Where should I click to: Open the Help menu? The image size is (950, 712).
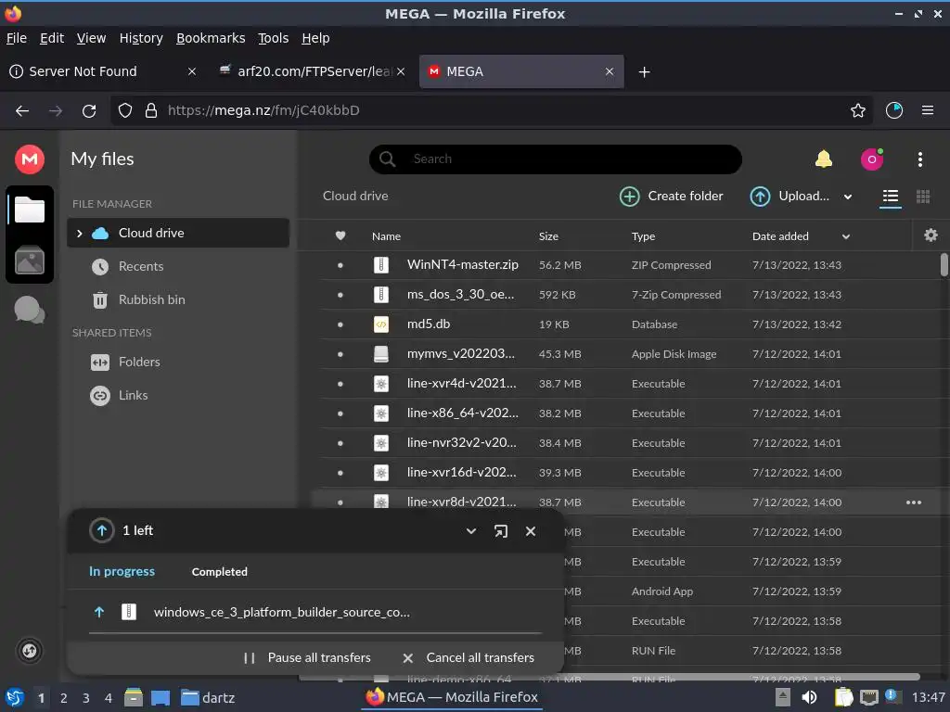coord(315,38)
